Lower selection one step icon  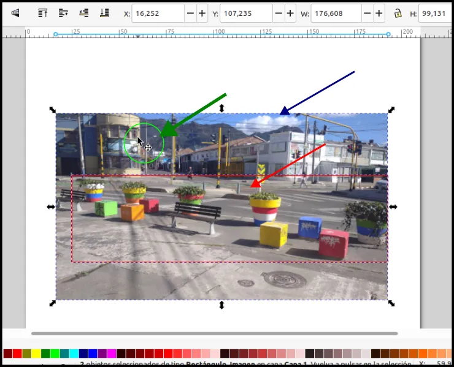[x=84, y=13]
